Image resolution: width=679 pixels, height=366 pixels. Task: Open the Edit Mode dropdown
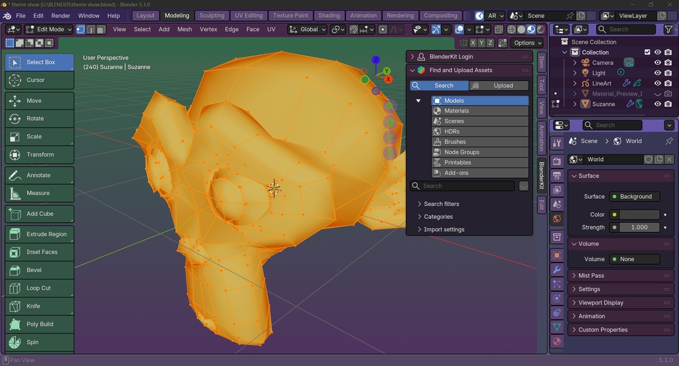click(x=49, y=29)
